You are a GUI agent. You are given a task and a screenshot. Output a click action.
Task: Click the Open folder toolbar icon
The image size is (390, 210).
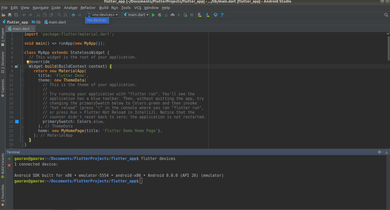tap(3, 15)
